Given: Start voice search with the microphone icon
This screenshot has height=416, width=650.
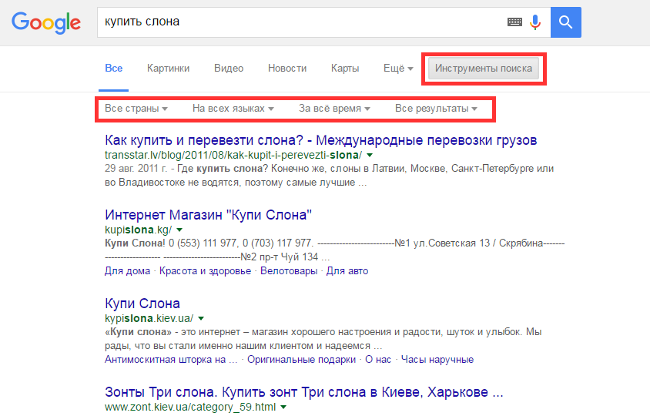Looking at the screenshot, I should tap(535, 22).
